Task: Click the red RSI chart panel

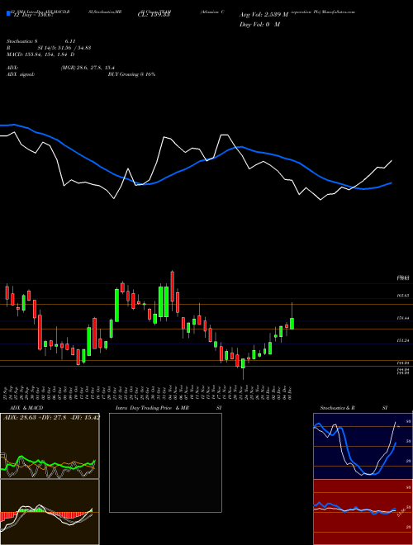Action: point(363,512)
